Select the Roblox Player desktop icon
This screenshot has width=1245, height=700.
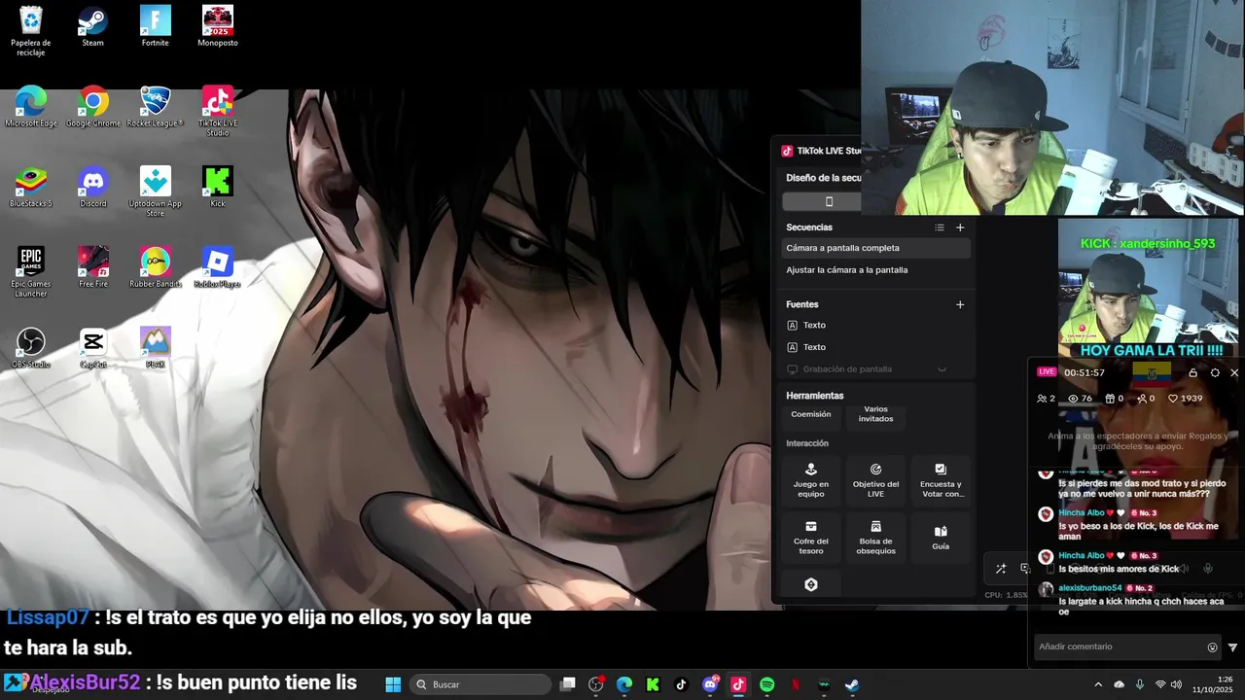(218, 268)
